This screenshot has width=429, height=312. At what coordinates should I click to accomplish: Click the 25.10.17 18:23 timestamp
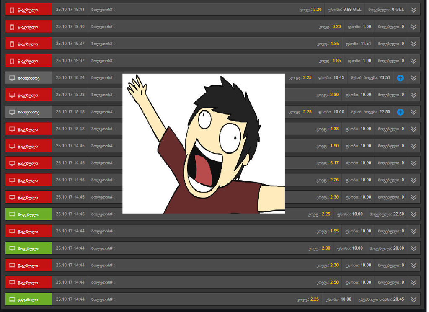coord(70,95)
